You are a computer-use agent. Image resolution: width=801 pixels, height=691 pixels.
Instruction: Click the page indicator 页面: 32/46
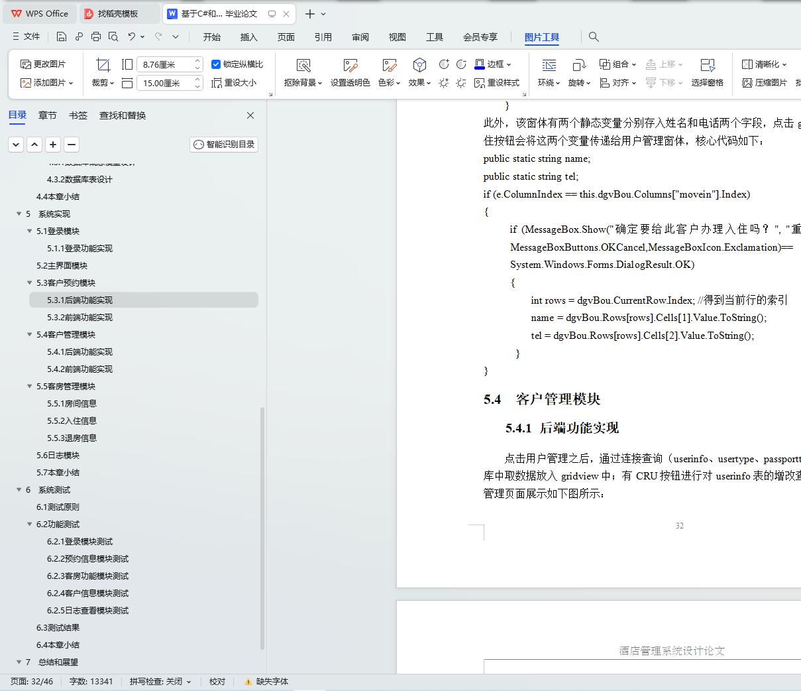tap(32, 682)
